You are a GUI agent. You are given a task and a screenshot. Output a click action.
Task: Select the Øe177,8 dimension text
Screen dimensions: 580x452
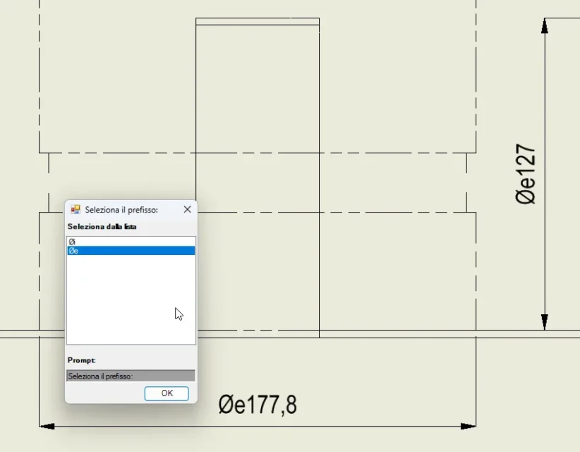258,405
